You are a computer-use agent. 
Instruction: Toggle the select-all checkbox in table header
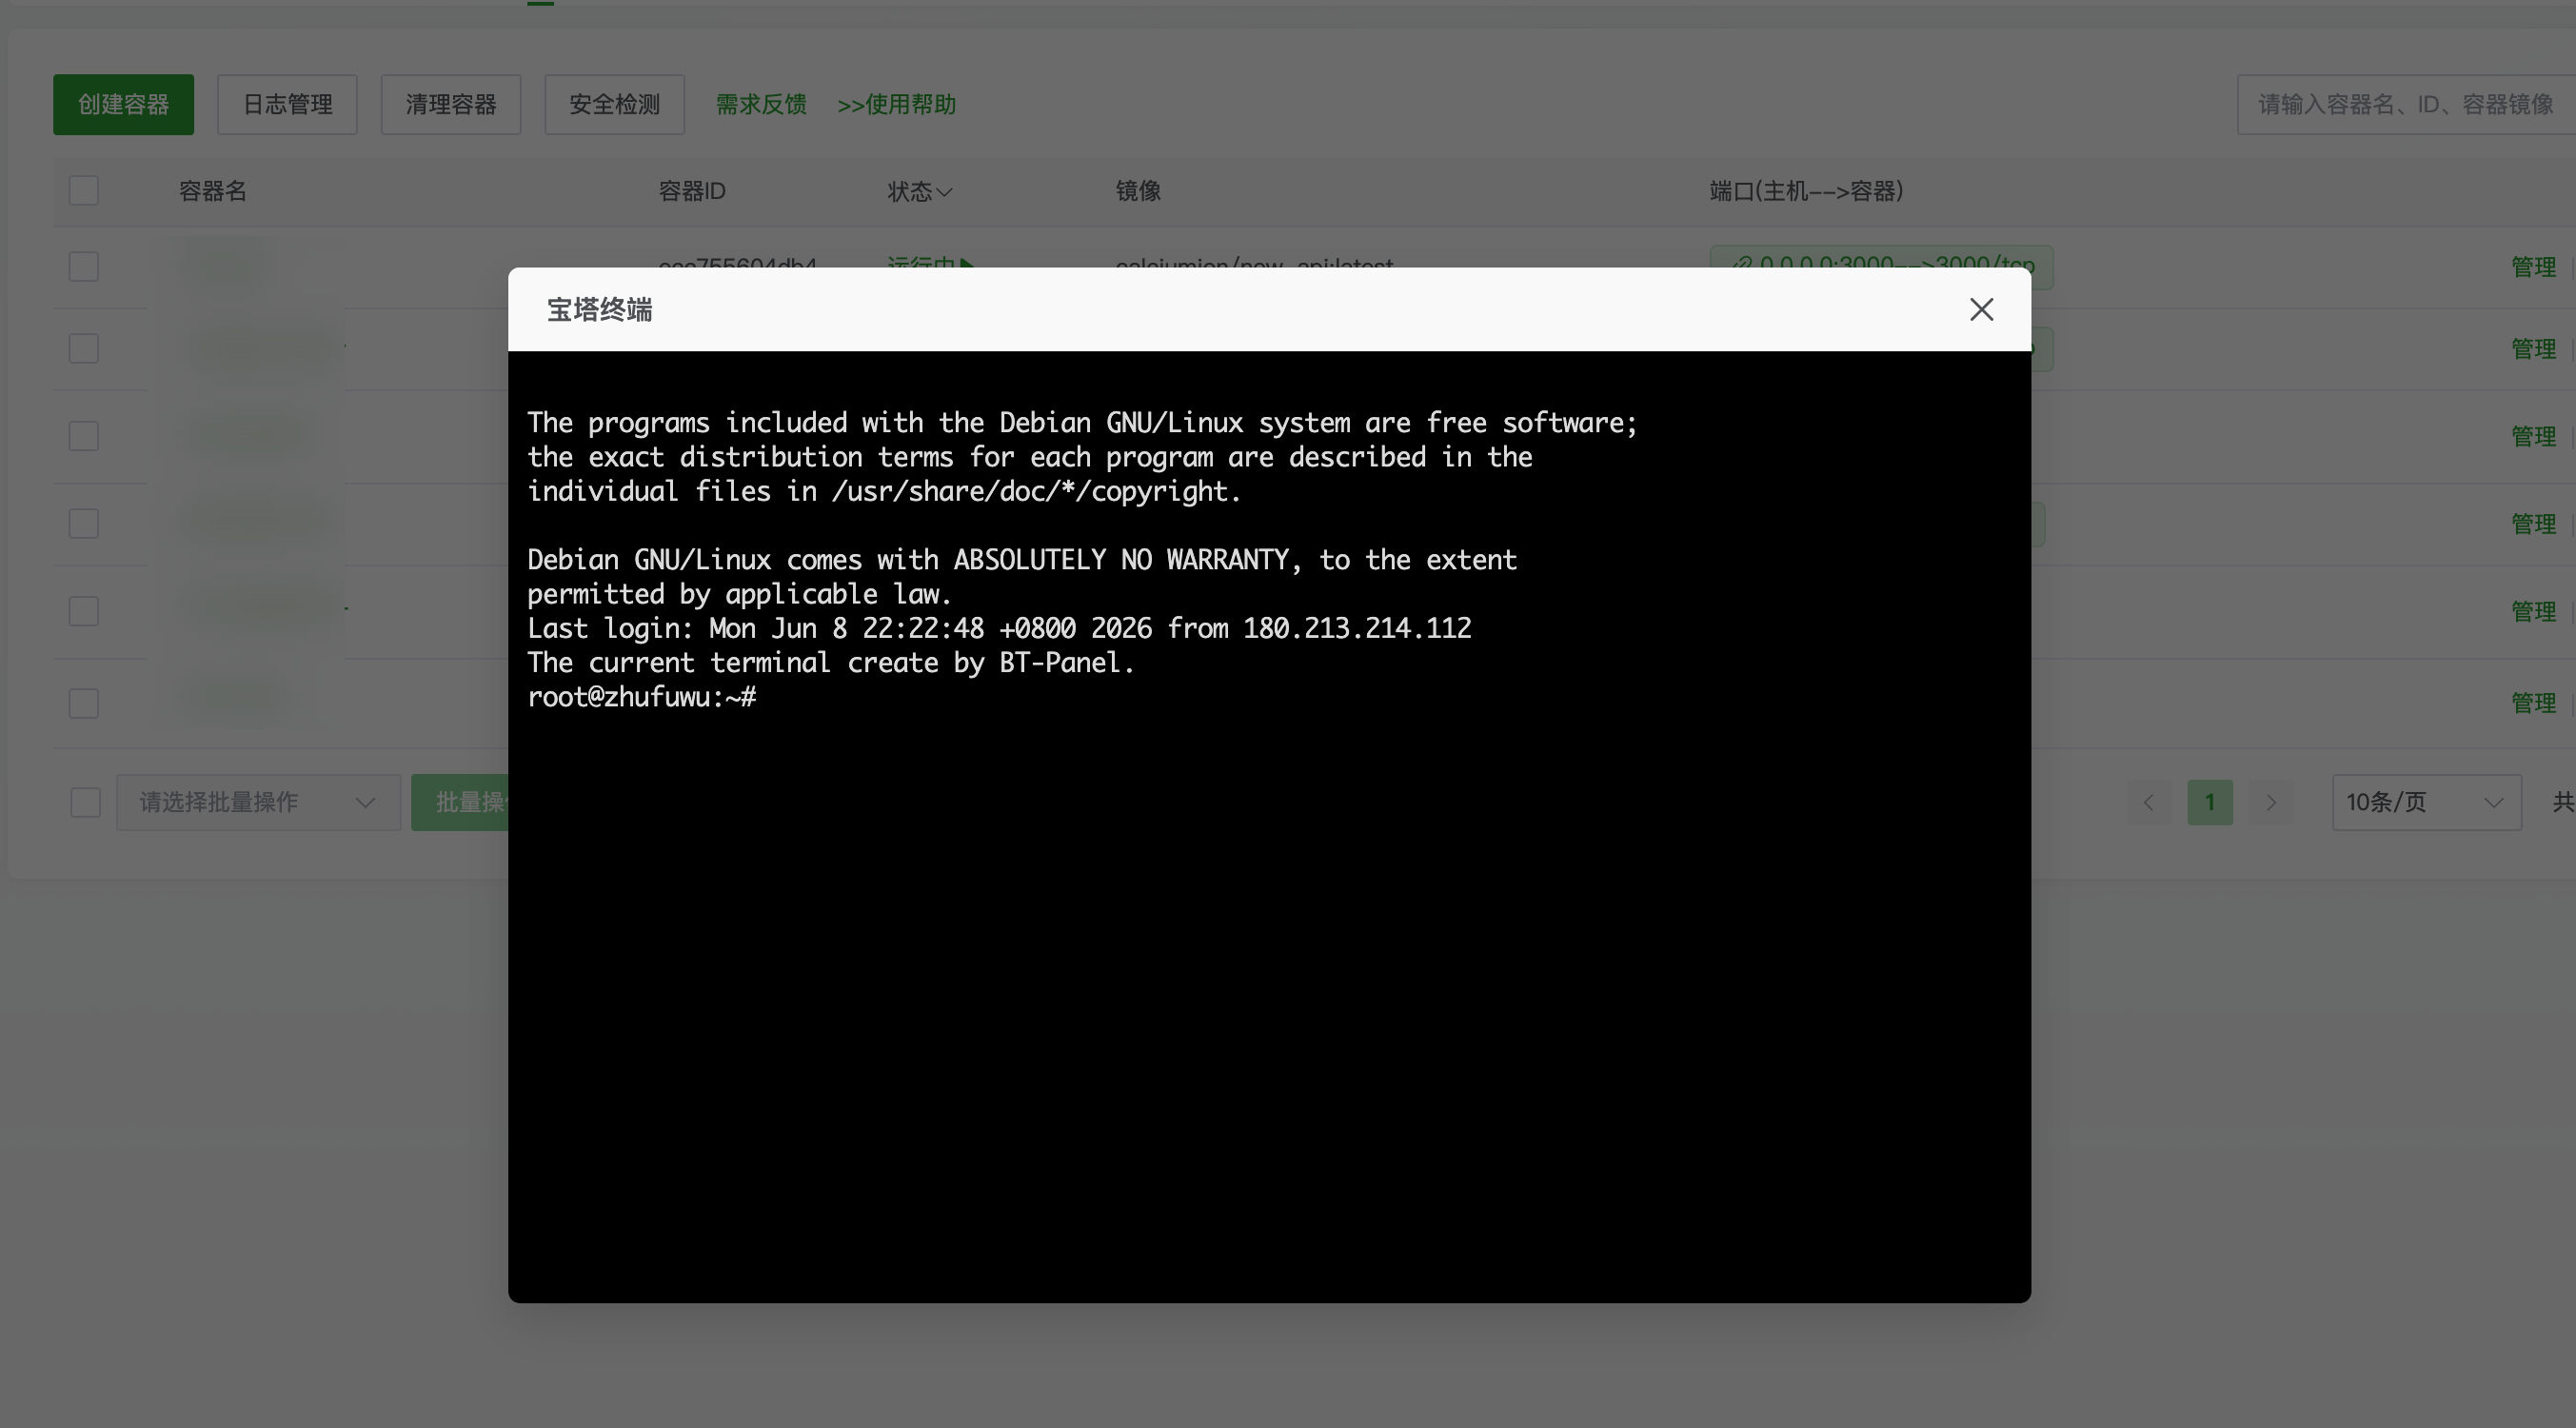[84, 190]
